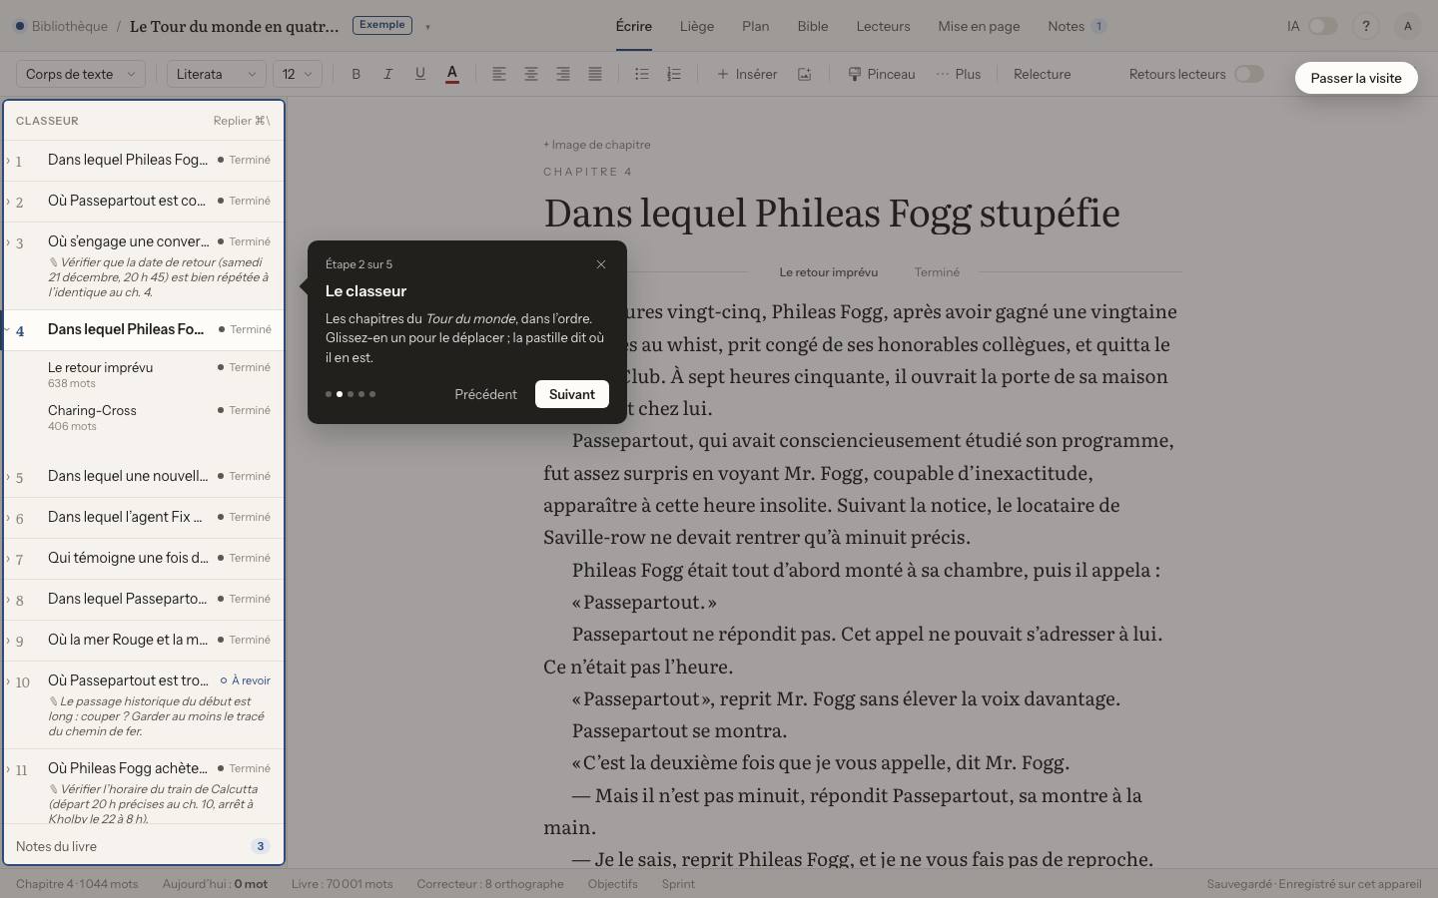Open the Relecture tool
The width and height of the screenshot is (1438, 898).
click(1043, 74)
